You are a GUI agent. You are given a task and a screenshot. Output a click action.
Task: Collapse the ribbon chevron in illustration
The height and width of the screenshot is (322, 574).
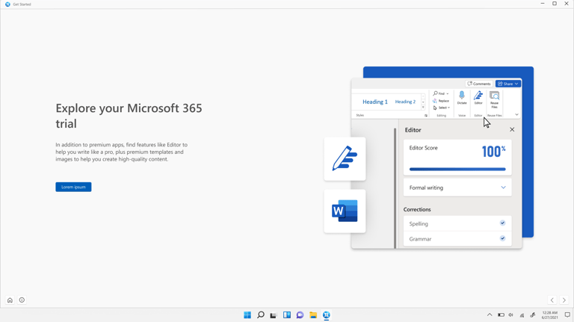[516, 114]
